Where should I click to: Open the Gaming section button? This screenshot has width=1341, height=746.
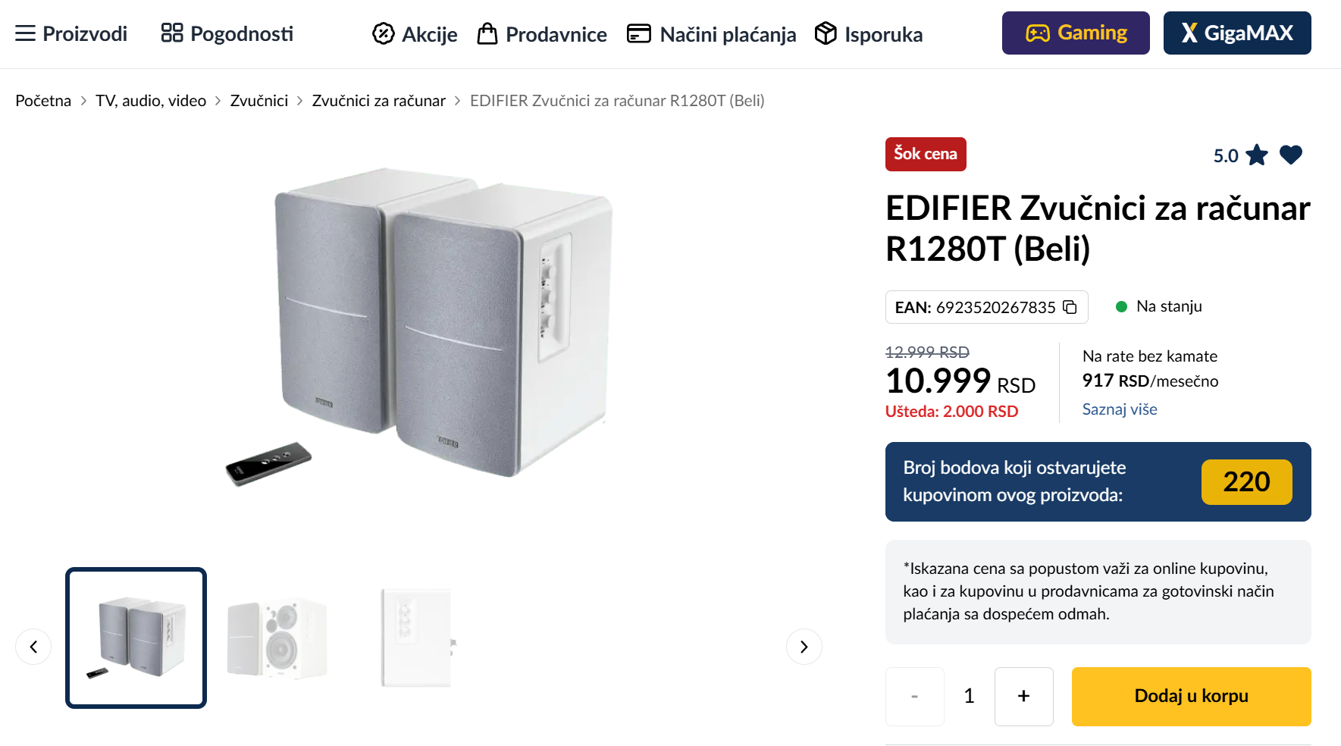[1075, 33]
